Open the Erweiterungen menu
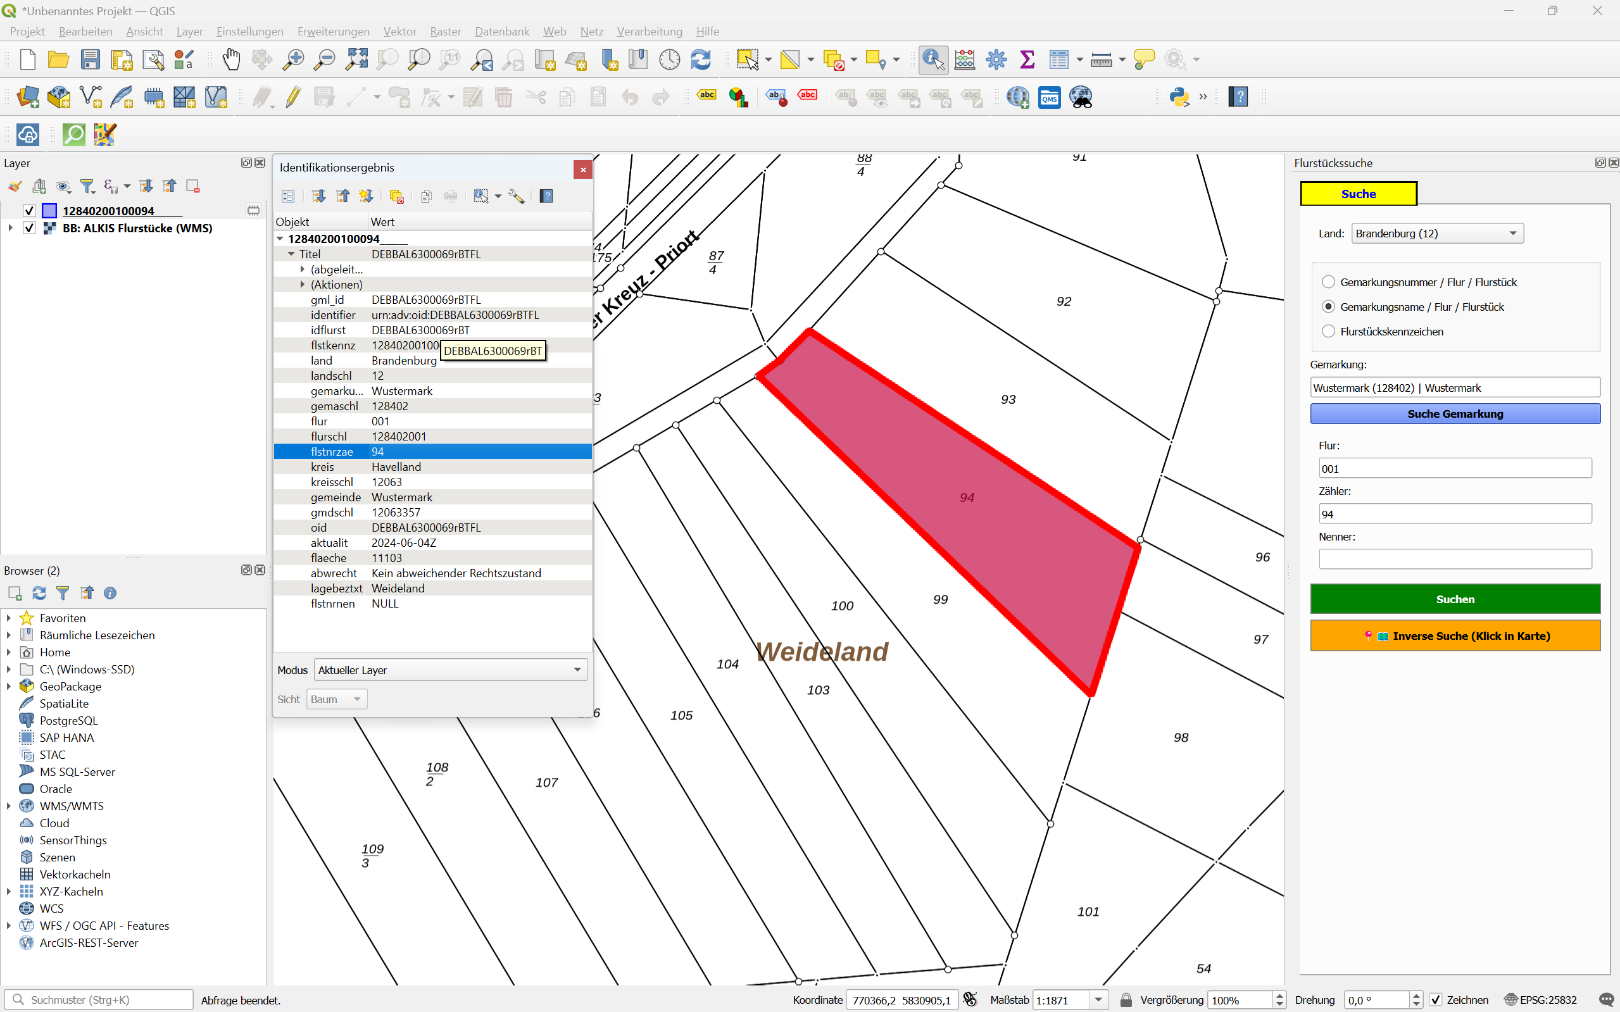 [x=334, y=32]
